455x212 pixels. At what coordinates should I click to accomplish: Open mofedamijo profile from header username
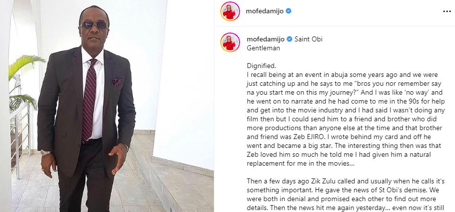265,11
